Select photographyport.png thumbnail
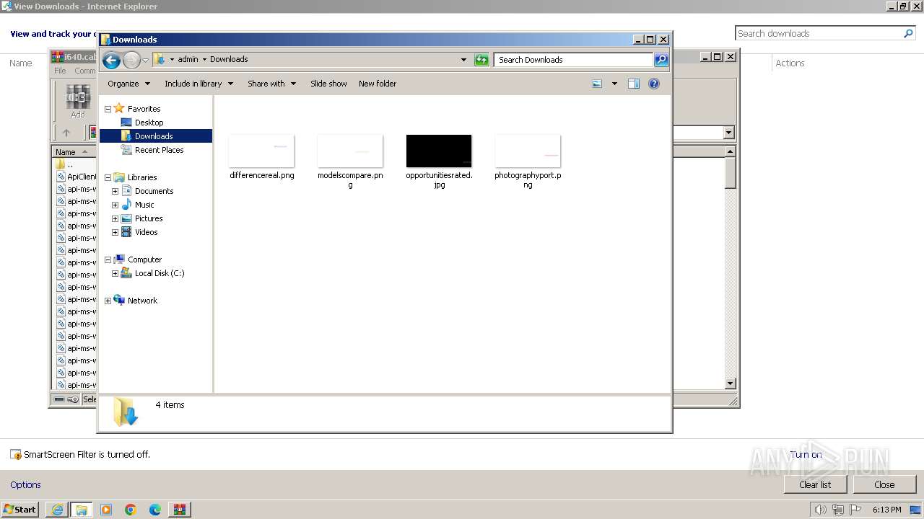Screen dimensions: 924x519 (x=528, y=151)
